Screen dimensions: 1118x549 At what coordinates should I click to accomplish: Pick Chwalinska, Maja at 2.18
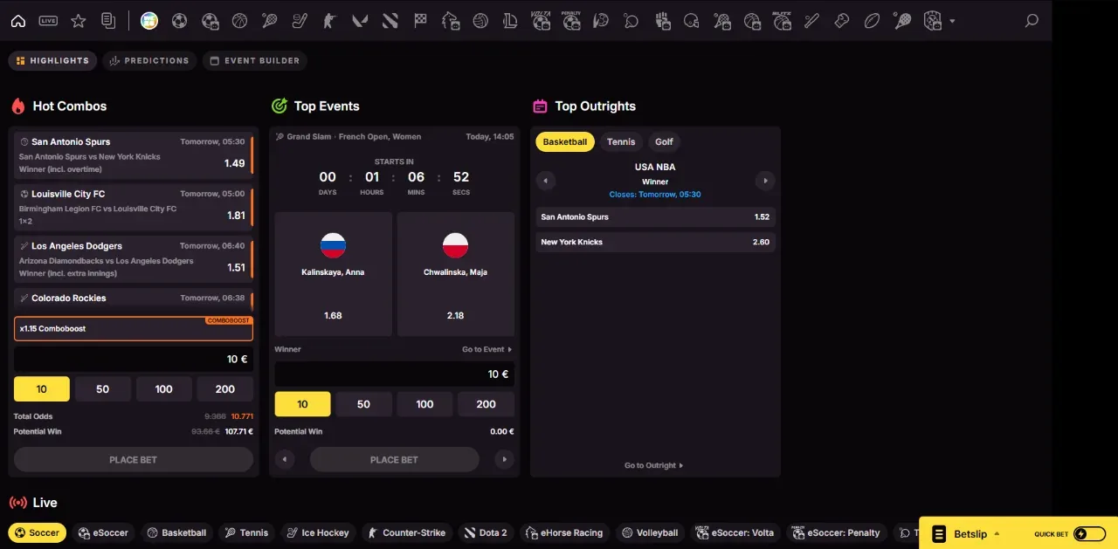(456, 274)
